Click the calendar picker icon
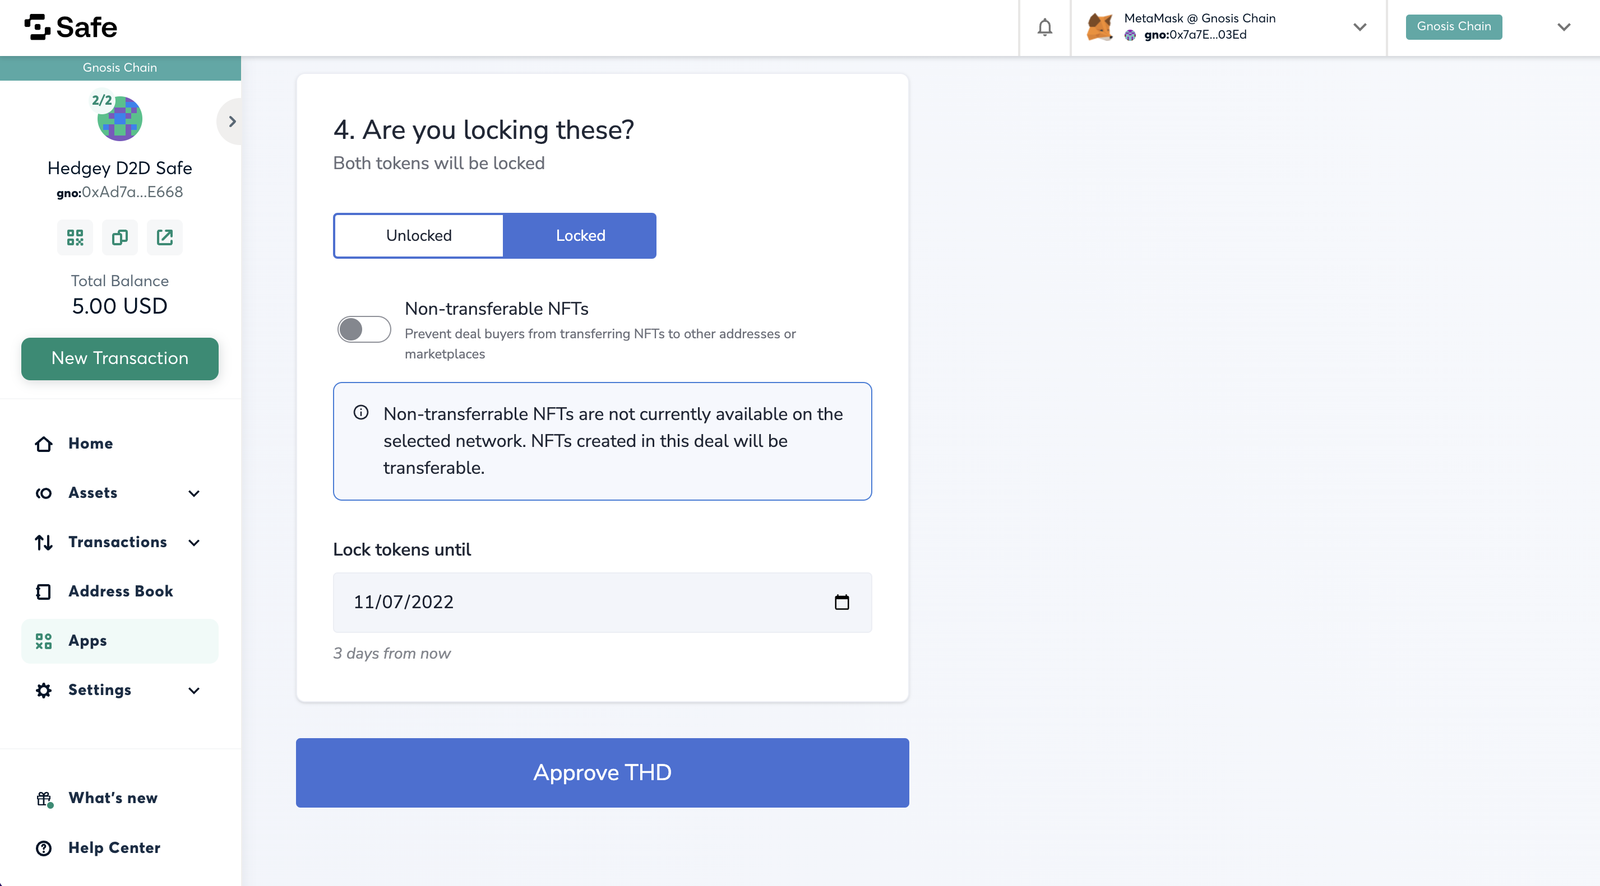 point(841,602)
